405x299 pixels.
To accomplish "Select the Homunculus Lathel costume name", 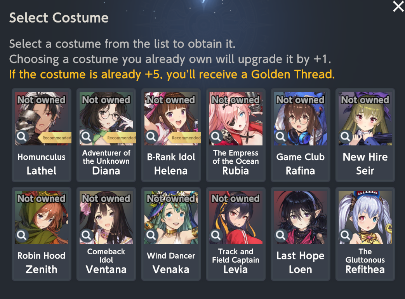I will coord(41,164).
